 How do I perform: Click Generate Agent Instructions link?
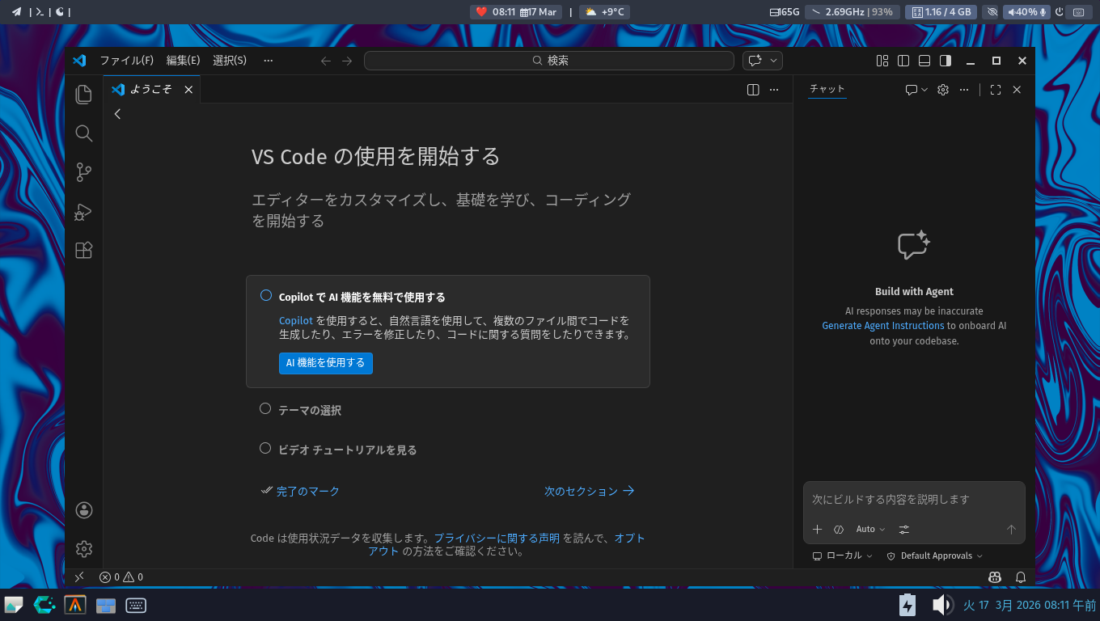883,326
